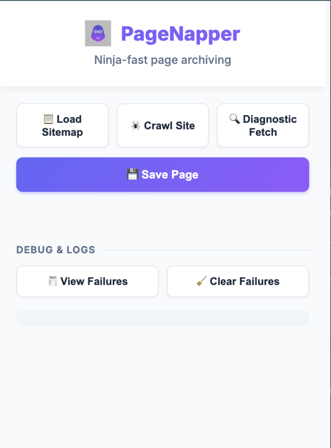The width and height of the screenshot is (331, 448).
Task: Click the PageNapper title text
Action: tap(181, 33)
